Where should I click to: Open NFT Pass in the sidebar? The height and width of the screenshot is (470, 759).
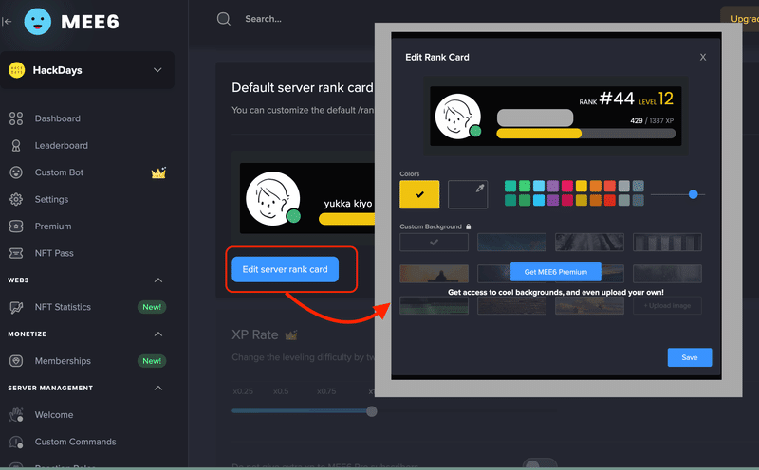coord(54,253)
